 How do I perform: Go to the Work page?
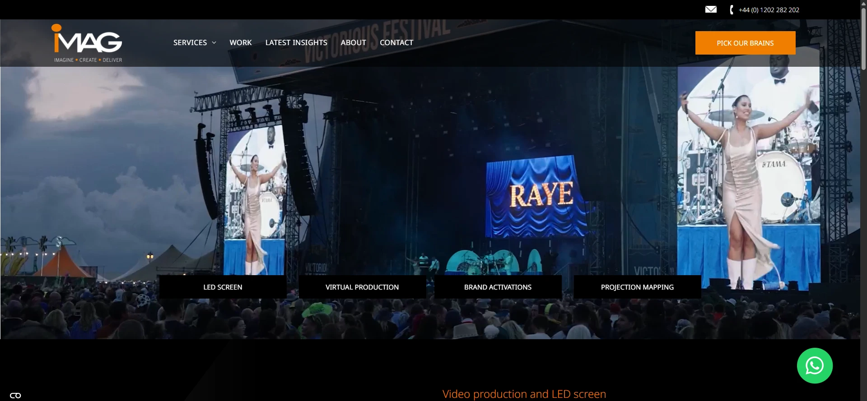(241, 42)
